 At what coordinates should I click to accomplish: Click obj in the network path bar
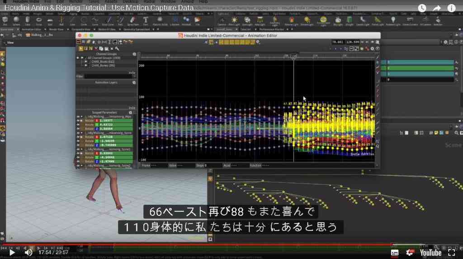pyautogui.click(x=18, y=35)
